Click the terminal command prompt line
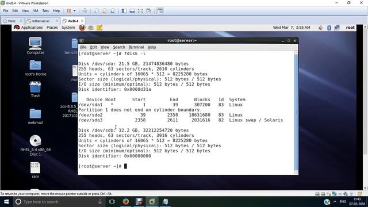 click(x=102, y=166)
